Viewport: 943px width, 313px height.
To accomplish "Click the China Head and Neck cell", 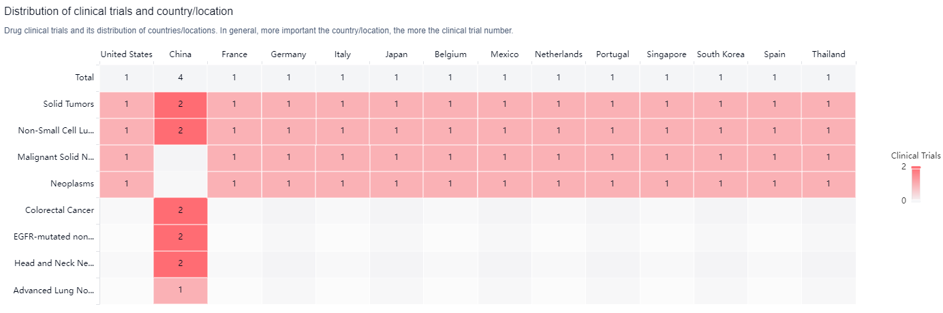I will click(x=181, y=263).
